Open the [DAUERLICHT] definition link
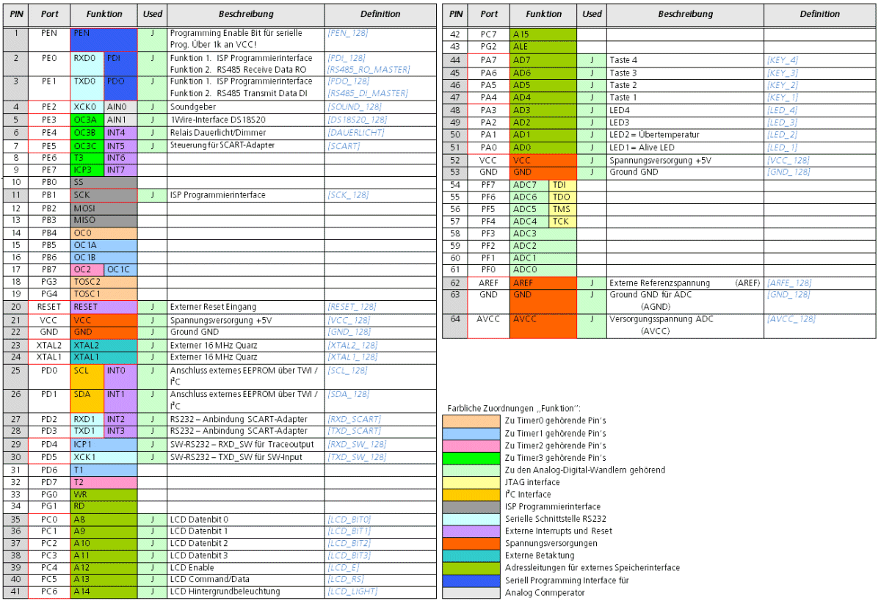This screenshot has width=881, height=601. point(355,133)
